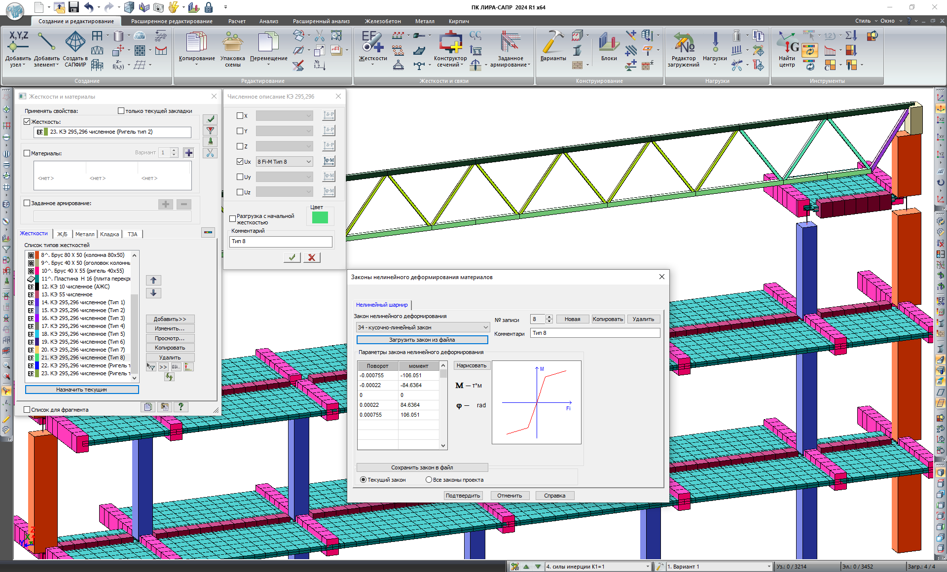Select the 'Все законы проекта' radio button

pos(429,480)
